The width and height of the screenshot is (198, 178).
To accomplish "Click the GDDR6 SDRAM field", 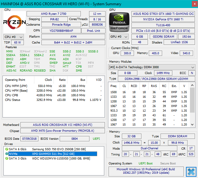I will (x=163, y=37).
